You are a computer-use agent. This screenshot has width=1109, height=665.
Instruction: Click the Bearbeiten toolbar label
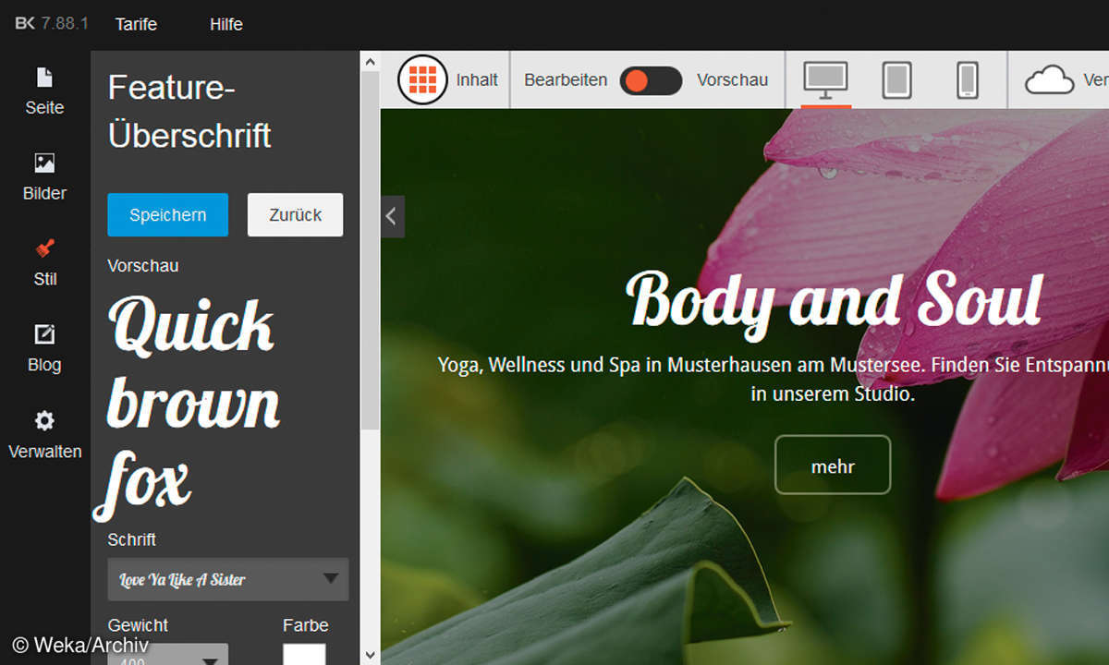[566, 80]
